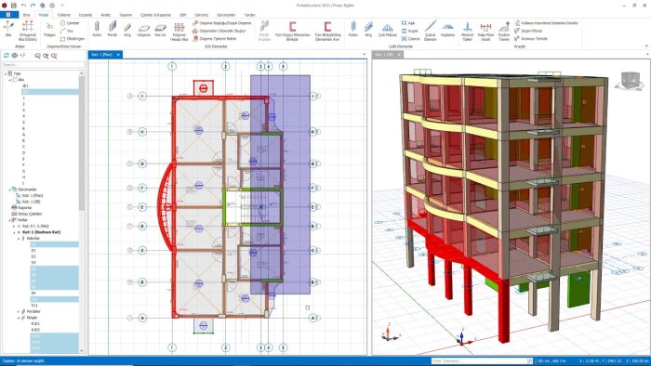
Task: Select the Kuşak girt tool
Action: 410,31
